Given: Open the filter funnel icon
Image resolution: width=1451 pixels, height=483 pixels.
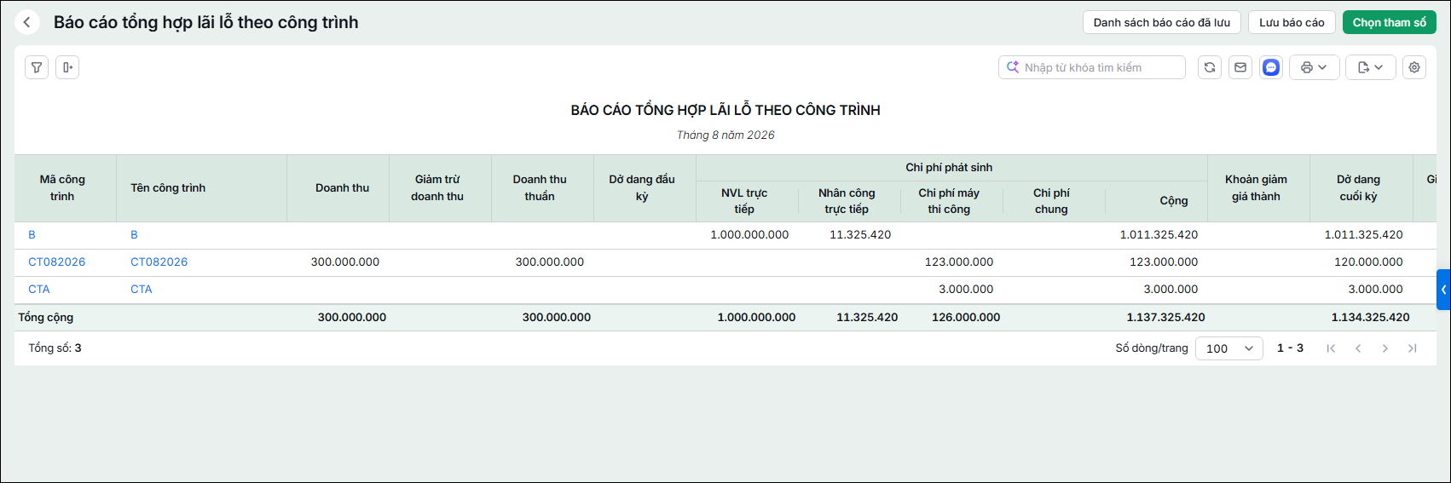Looking at the screenshot, I should click(37, 67).
